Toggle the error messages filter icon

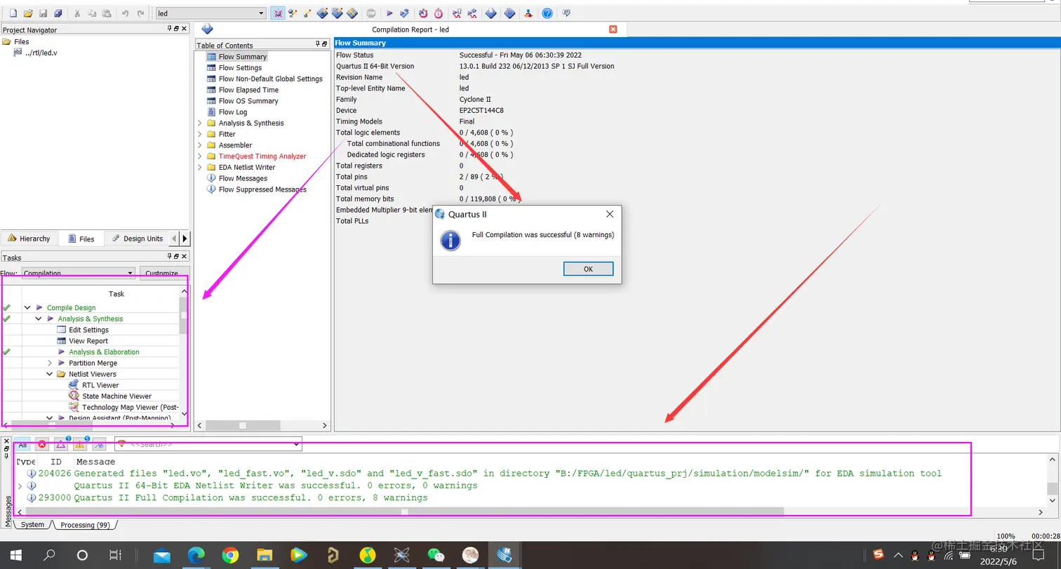pyautogui.click(x=42, y=445)
